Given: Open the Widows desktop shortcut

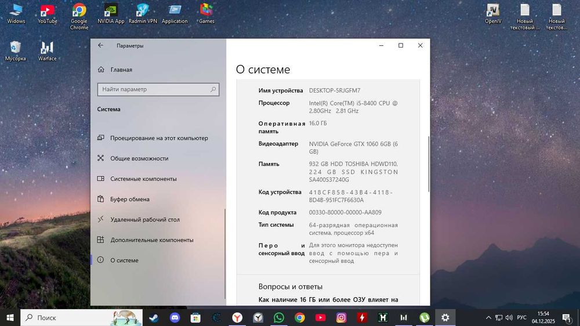Looking at the screenshot, I should point(16,14).
